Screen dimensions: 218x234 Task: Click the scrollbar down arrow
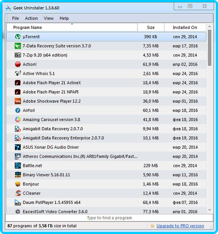coord(210,210)
